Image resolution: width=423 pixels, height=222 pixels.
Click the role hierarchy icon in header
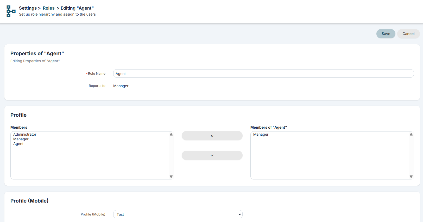tap(11, 11)
